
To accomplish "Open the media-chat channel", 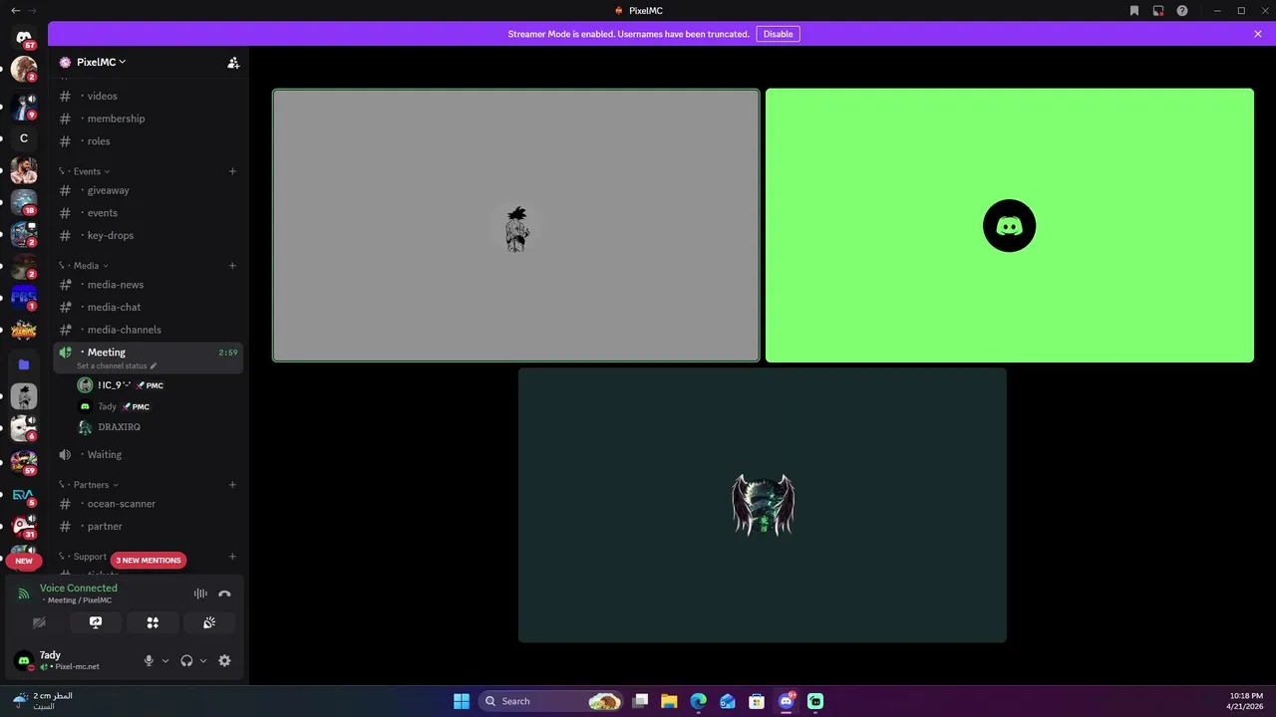I will tap(148, 308).
